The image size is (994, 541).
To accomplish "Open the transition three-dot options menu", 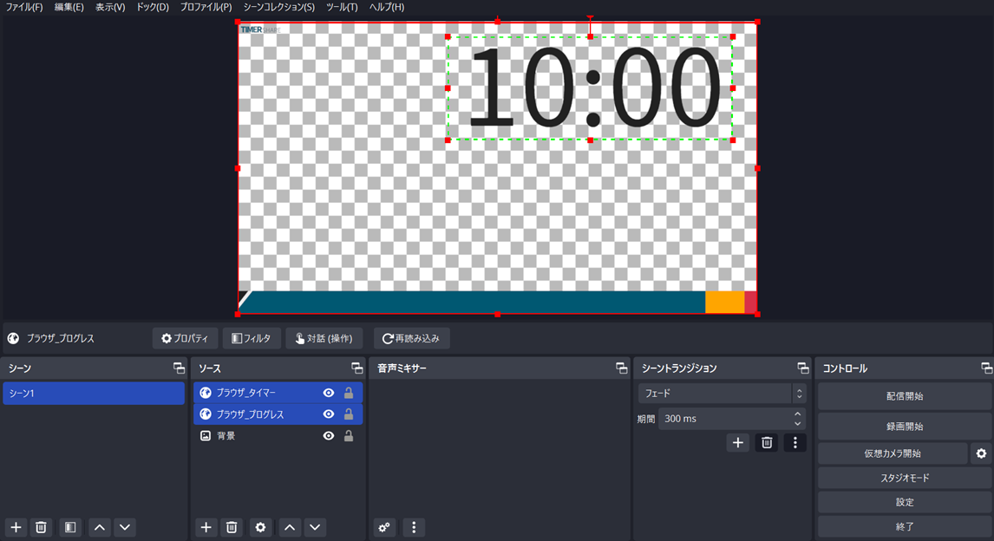I will (795, 443).
